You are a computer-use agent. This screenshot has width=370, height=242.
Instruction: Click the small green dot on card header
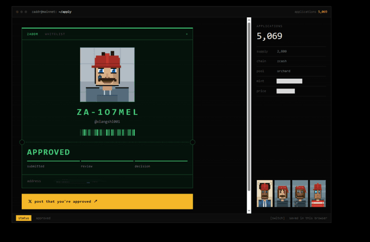tap(187, 34)
